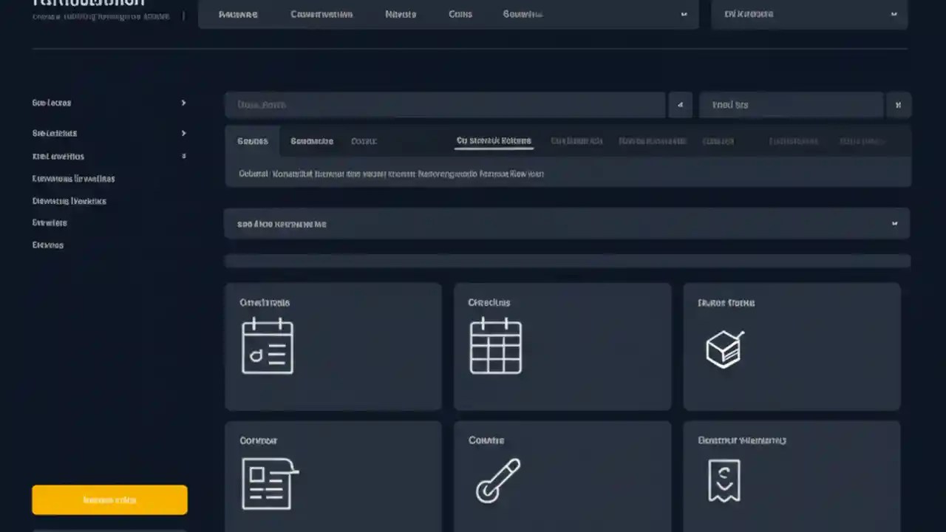Click the yellow action button at bottom left
Viewport: 946px width, 532px height.
click(109, 499)
